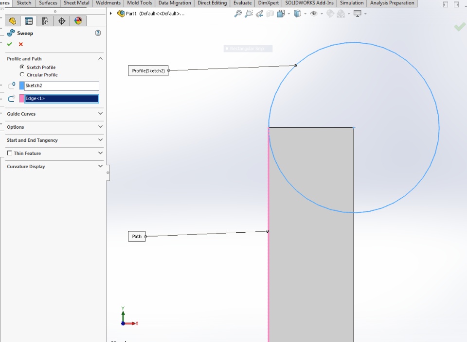467x342 pixels.
Task: Open the DisplayManager color ball tab
Action: [78, 21]
